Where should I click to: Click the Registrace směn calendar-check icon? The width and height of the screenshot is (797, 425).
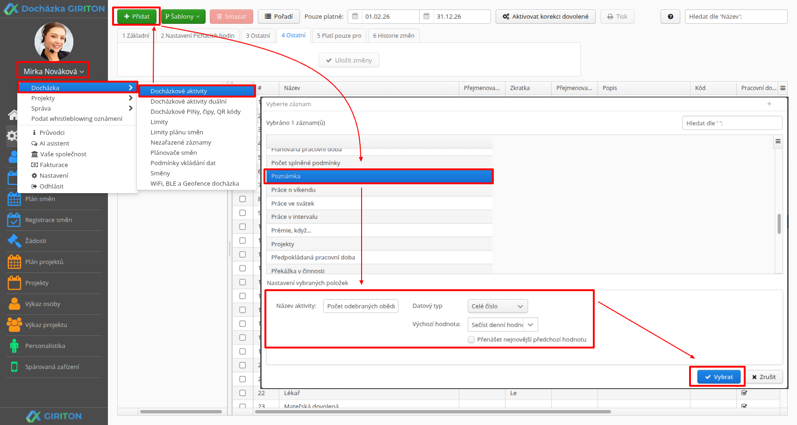click(14, 220)
